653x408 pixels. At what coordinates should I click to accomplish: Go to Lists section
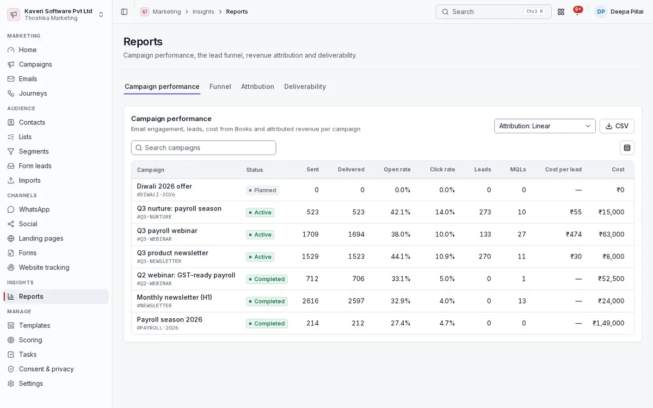pyautogui.click(x=56, y=137)
